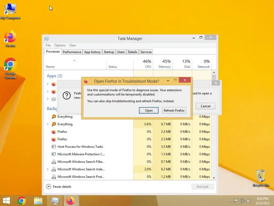Click the Microsoft Windows Search Protocol icon
The image size is (274, 206).
(x=54, y=177)
